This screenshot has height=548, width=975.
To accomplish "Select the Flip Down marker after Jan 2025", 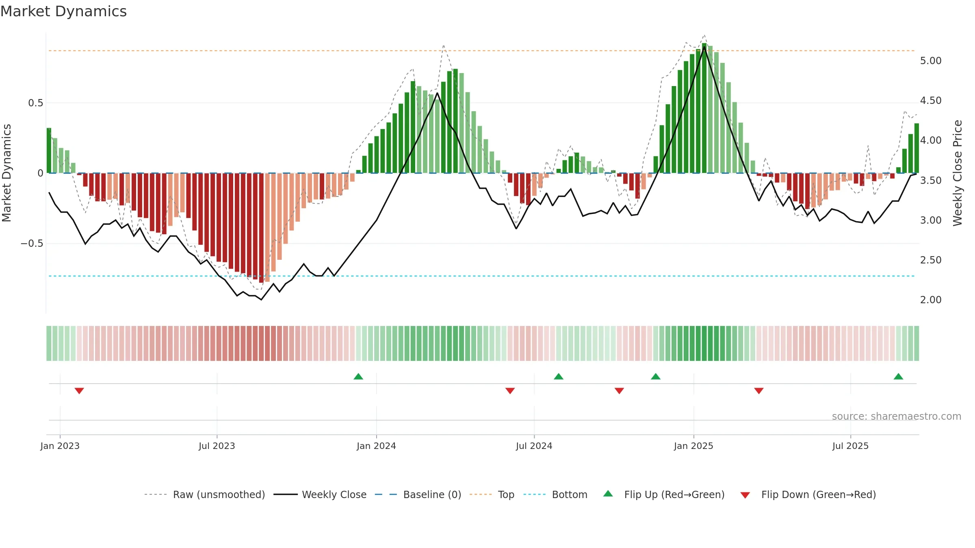I will 759,391.
